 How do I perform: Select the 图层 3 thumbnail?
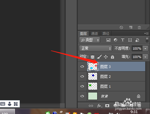pos(93,66)
